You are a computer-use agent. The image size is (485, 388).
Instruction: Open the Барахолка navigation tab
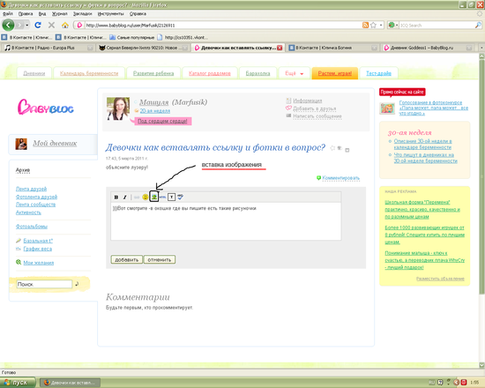(x=257, y=73)
